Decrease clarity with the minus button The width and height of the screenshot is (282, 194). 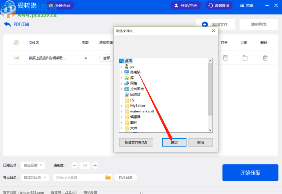75,165
